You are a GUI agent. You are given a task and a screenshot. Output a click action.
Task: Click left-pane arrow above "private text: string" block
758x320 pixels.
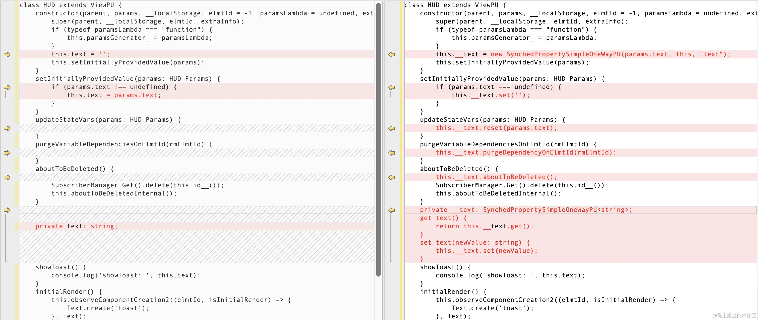[x=7, y=210]
